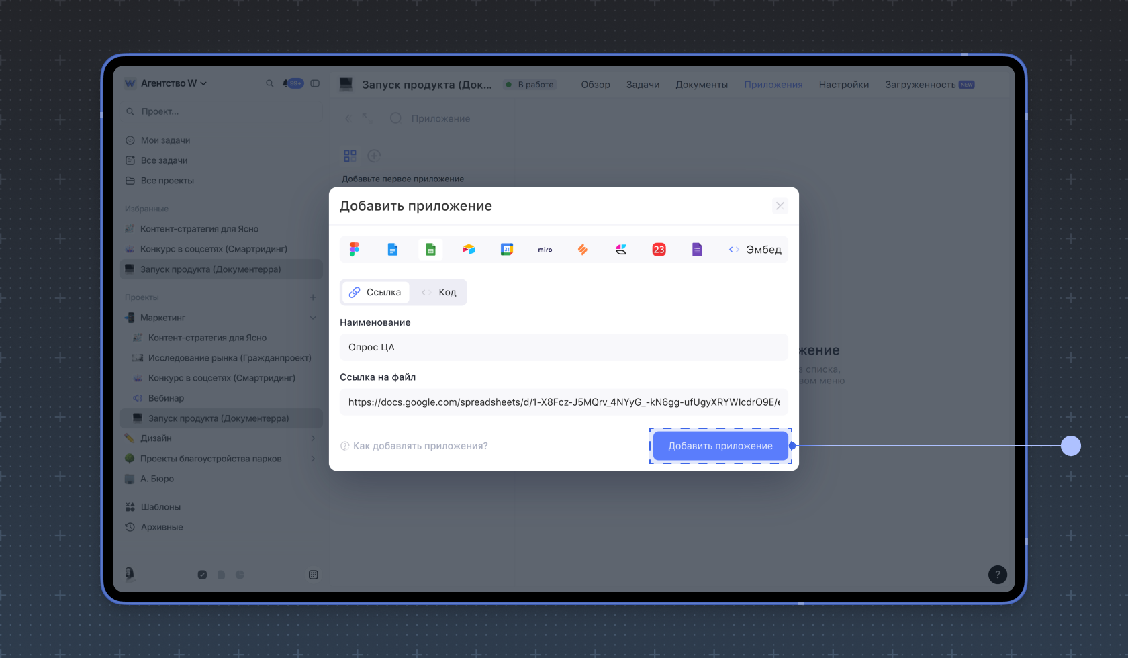The height and width of the screenshot is (658, 1128).
Task: Open the Задачи tab
Action: 643,85
